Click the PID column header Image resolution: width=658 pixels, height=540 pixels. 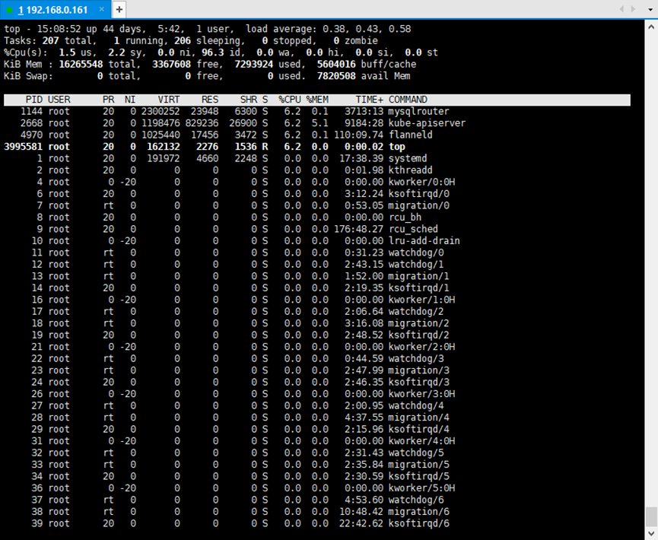[x=34, y=100]
